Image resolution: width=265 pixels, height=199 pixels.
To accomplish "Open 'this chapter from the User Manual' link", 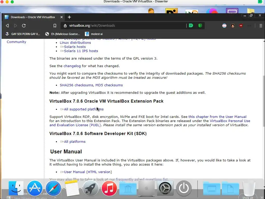I will (x=217, y=117).
